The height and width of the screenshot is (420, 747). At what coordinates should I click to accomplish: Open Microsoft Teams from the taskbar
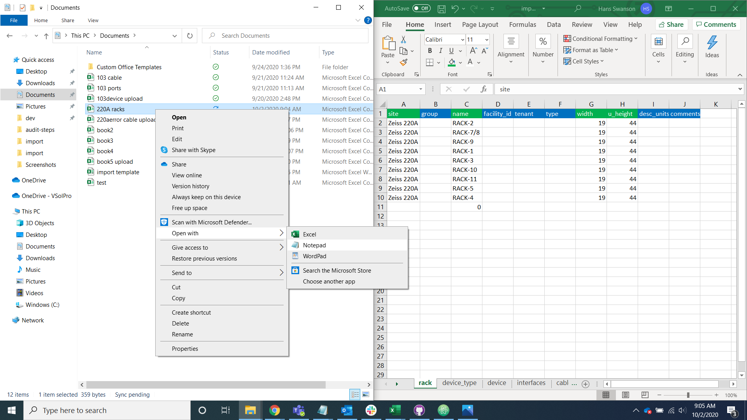click(x=299, y=410)
